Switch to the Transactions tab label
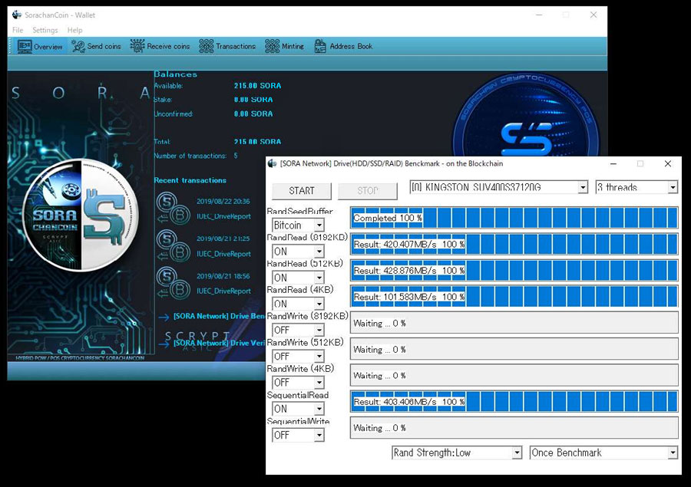Image resolution: width=691 pixels, height=487 pixels. coord(236,46)
